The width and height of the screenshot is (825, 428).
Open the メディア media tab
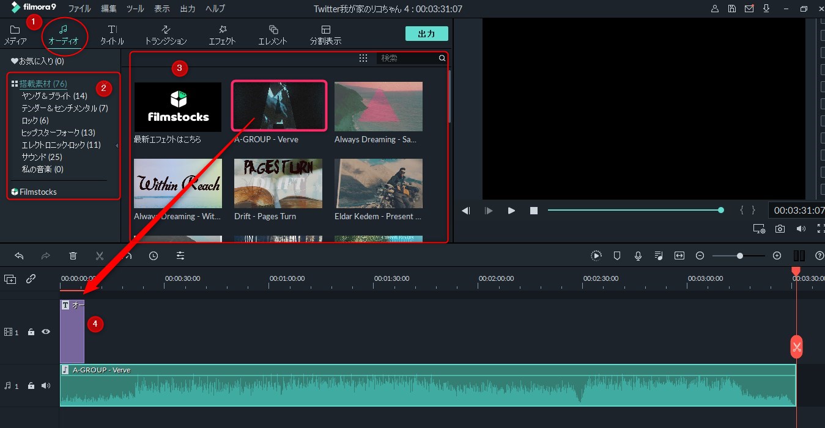(x=15, y=35)
